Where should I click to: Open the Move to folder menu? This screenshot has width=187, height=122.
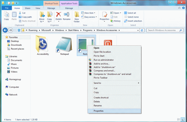[x=42, y=17]
